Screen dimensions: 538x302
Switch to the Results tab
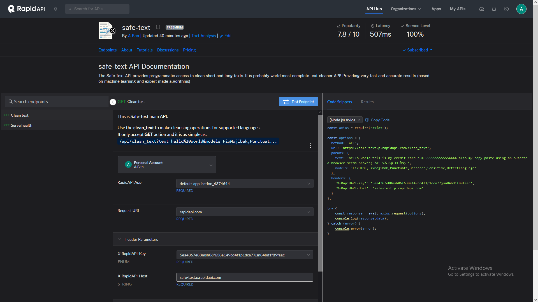(367, 102)
